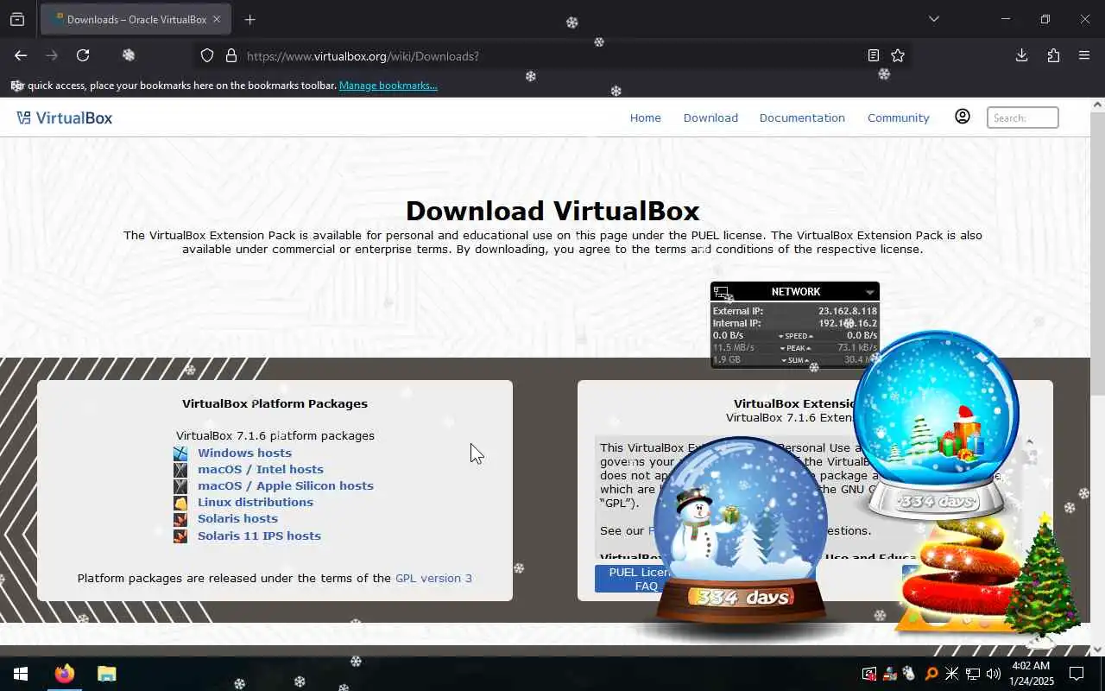This screenshot has width=1105, height=691.
Task: Open the notification center icon
Action: click(1077, 674)
